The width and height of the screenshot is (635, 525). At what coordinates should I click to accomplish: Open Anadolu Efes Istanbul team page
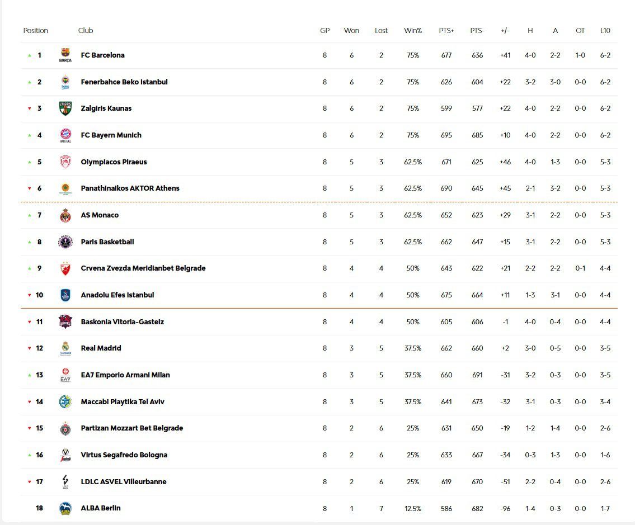[117, 295]
